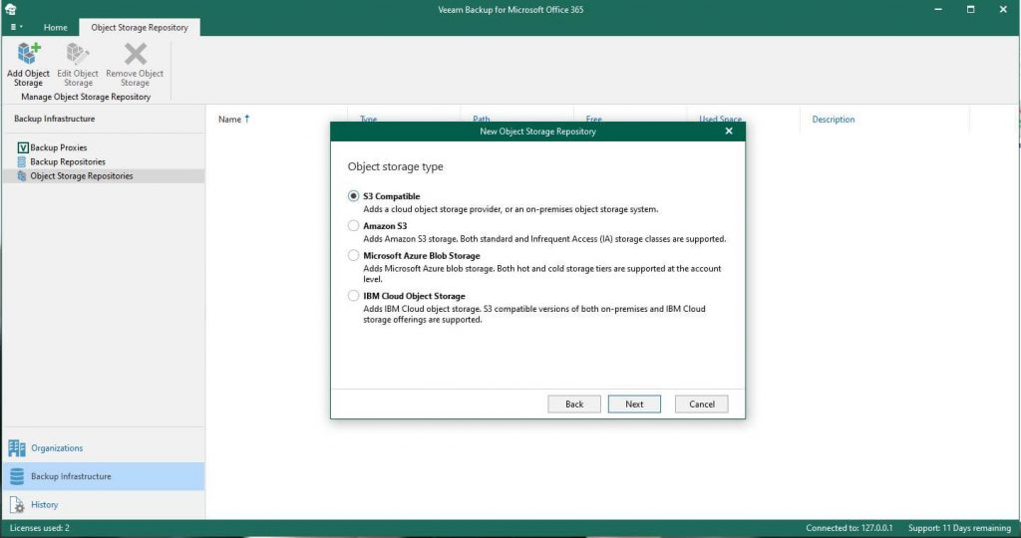
Task: Click the 'Licenses used: 2' status text
Action: [x=40, y=528]
